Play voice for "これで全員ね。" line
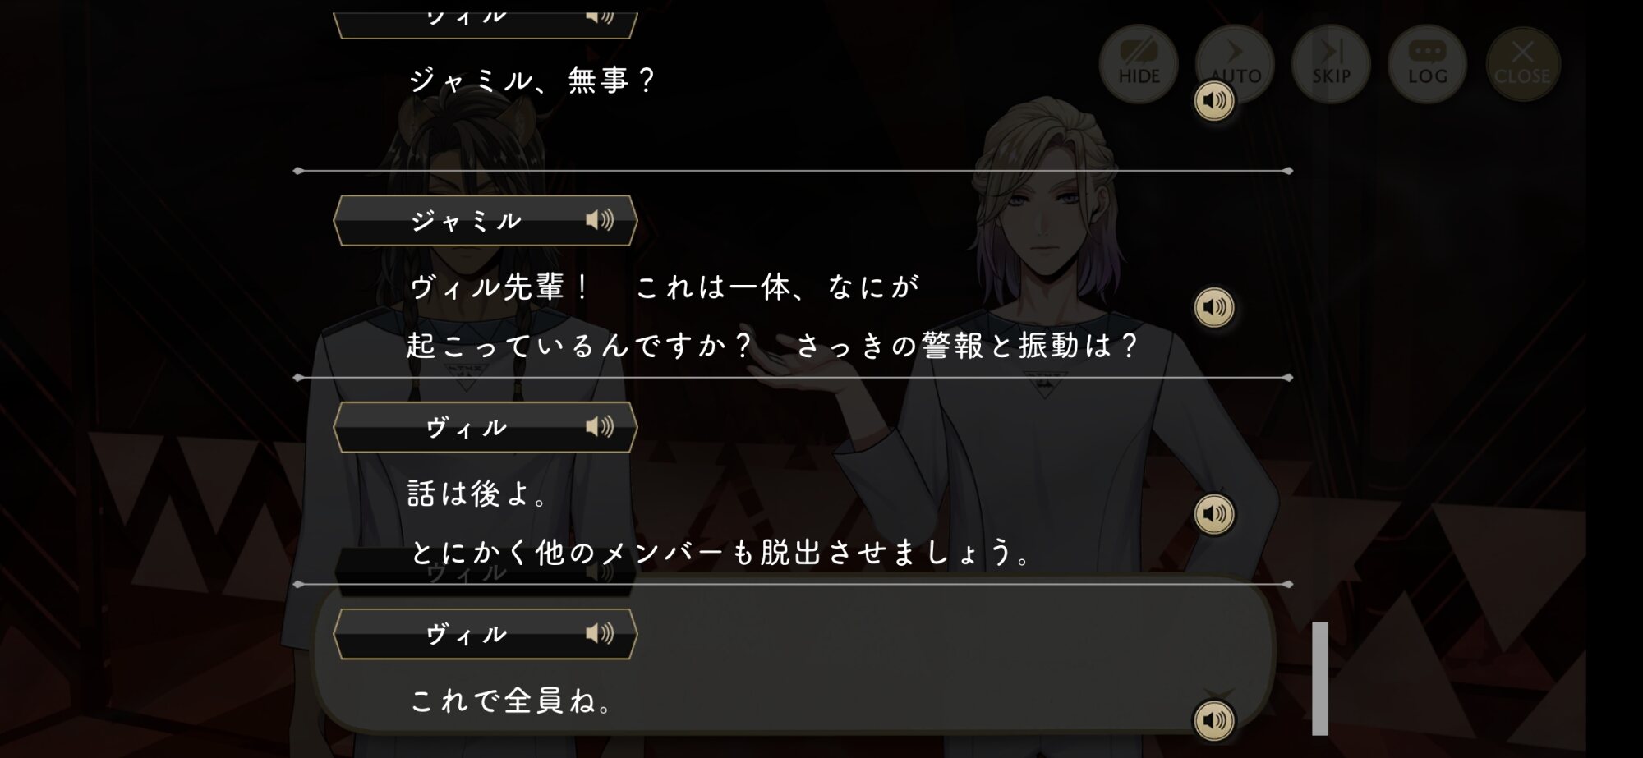 tap(1214, 720)
